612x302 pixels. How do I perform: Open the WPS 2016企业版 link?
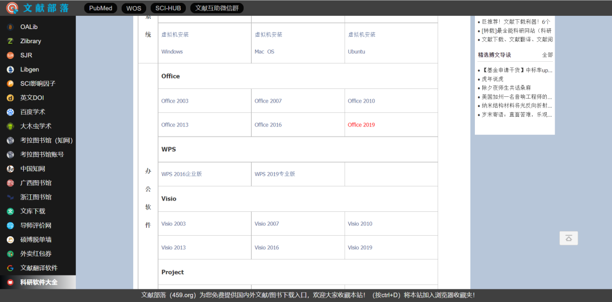181,174
